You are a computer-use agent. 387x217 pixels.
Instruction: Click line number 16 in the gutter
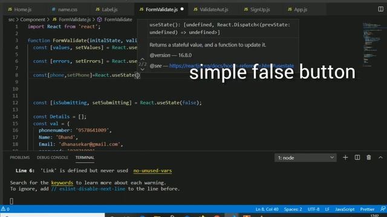tap(15, 130)
